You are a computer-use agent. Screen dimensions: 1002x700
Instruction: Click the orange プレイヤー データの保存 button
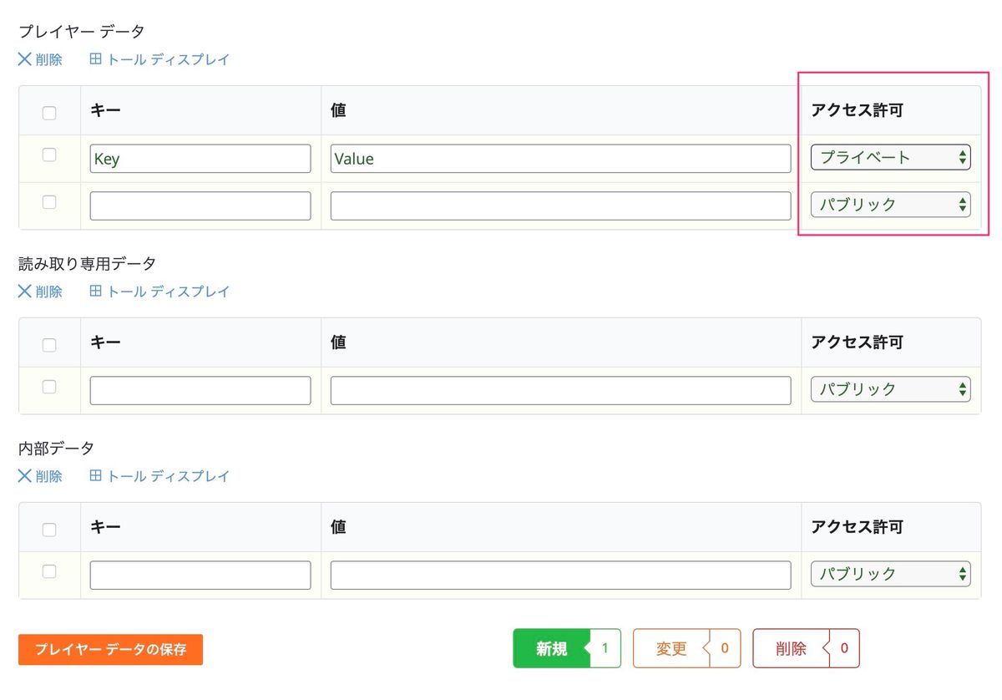click(109, 647)
